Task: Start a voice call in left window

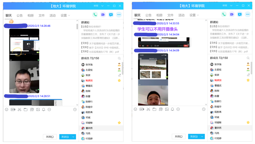Action: [x=95, y=14]
